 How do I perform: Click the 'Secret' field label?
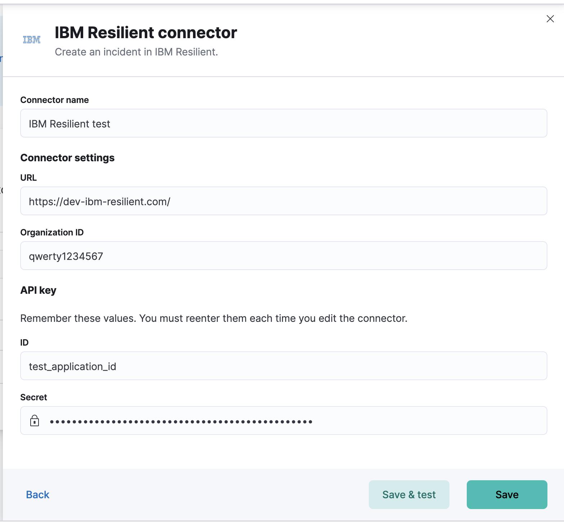[33, 397]
